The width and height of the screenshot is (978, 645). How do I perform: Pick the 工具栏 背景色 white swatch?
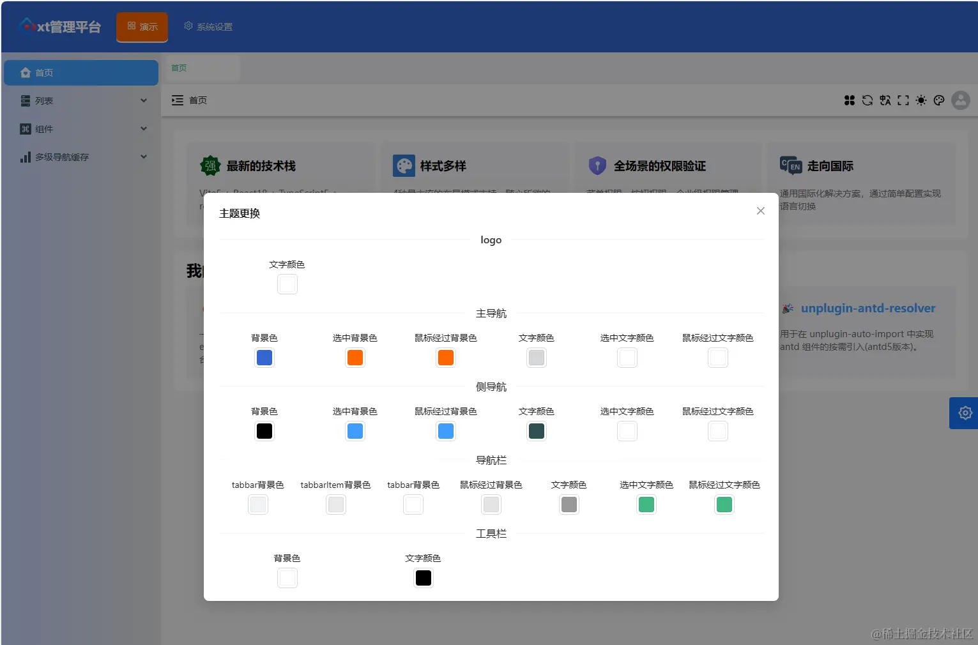287,578
